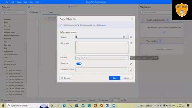Insert variable into Indentation per level field
Image resolution: width=192 pixels, height=108 pixels.
click(127, 70)
